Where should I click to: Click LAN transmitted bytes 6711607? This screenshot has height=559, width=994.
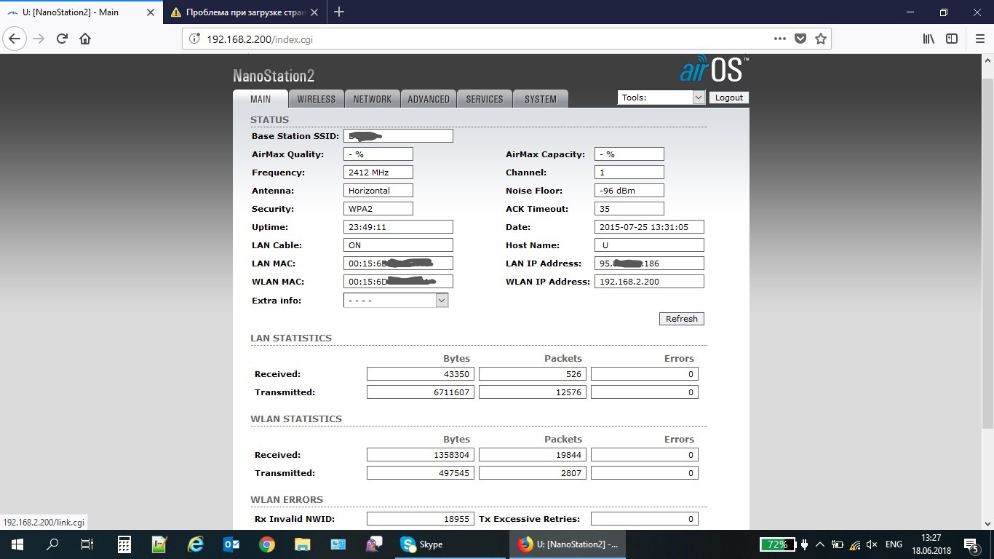[x=421, y=392]
